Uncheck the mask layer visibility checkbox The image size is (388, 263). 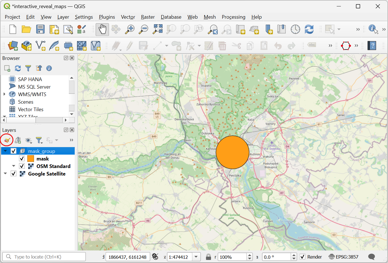(x=22, y=159)
